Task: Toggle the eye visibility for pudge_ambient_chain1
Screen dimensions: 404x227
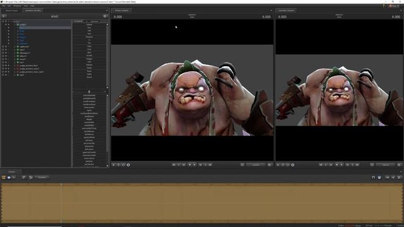Action: (6, 69)
